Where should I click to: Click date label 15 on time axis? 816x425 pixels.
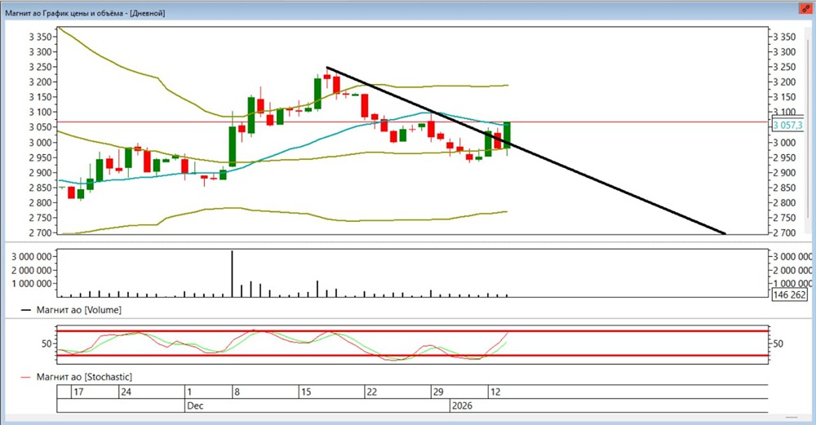point(306,392)
